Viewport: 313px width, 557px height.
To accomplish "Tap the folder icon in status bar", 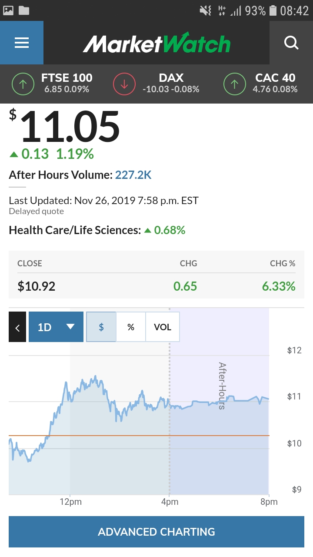I will click(x=24, y=10).
